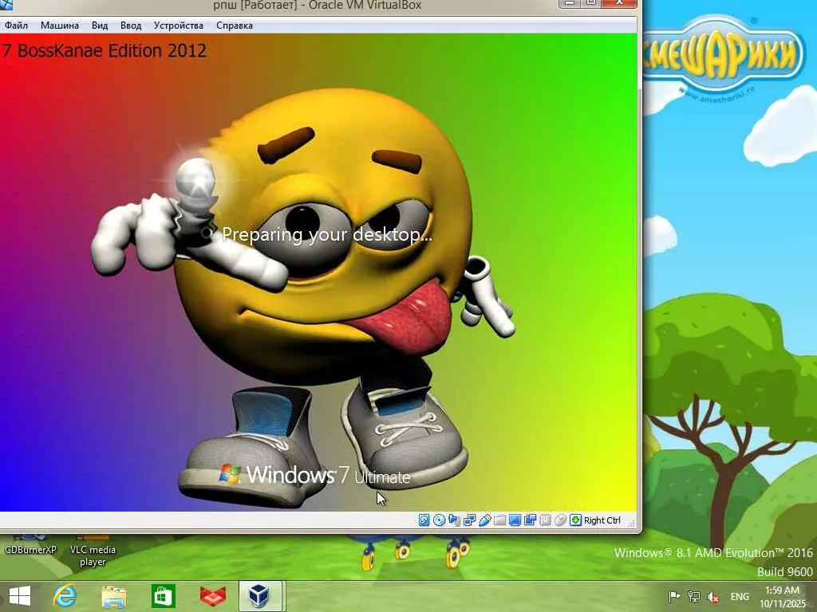The image size is (817, 612).
Task: Click the green keyboard capture arrow icon
Action: [575, 520]
